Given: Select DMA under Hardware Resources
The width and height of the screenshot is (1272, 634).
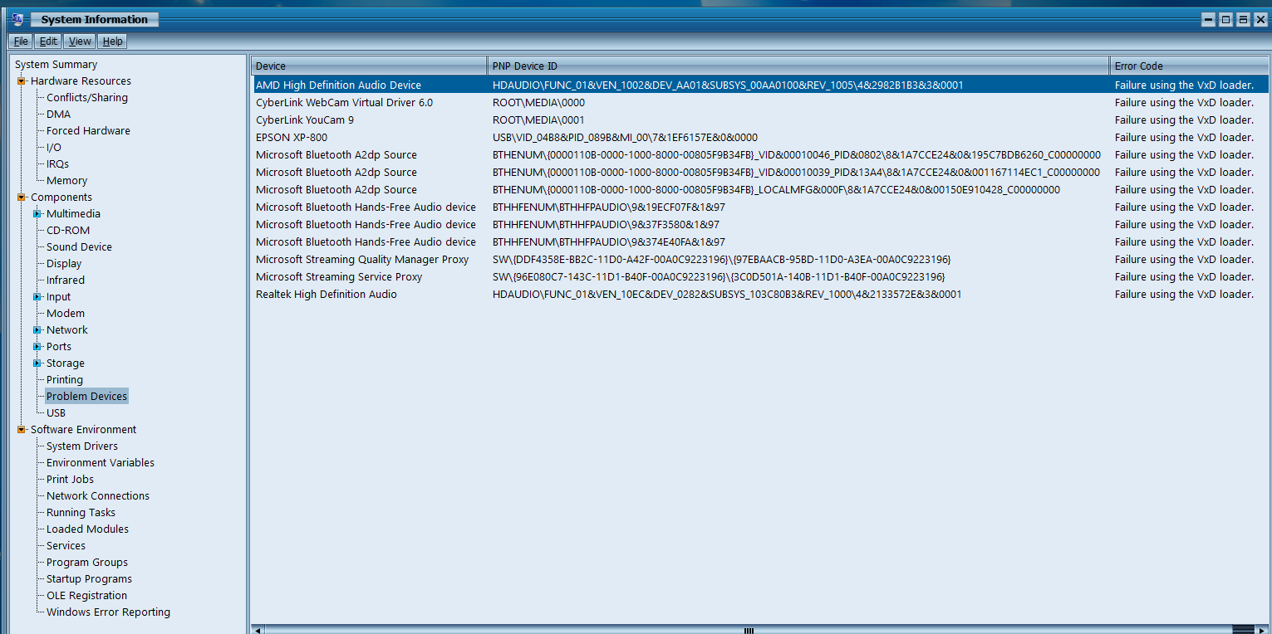Looking at the screenshot, I should [x=58, y=115].
